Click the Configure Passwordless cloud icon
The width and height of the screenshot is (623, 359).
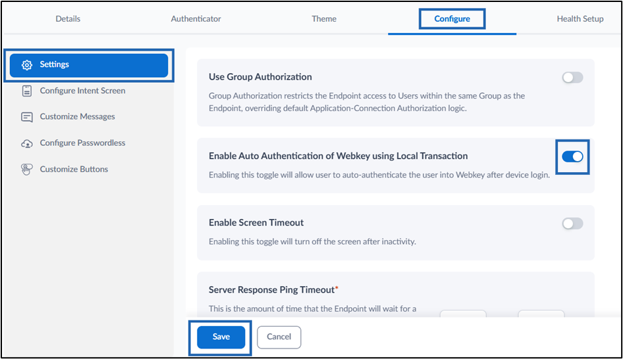click(26, 143)
